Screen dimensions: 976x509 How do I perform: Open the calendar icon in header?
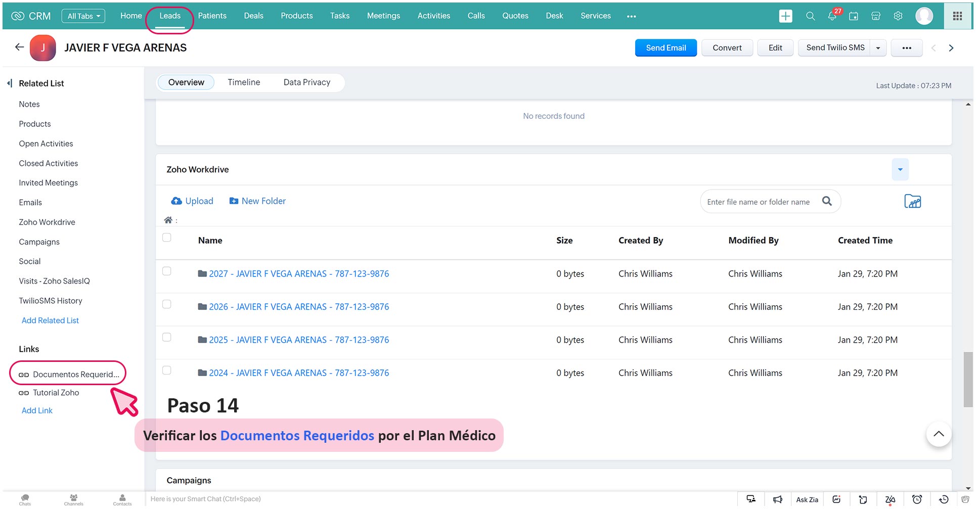point(854,16)
